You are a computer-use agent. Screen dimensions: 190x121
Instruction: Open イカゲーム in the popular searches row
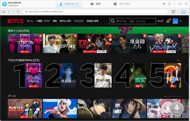coord(25,43)
